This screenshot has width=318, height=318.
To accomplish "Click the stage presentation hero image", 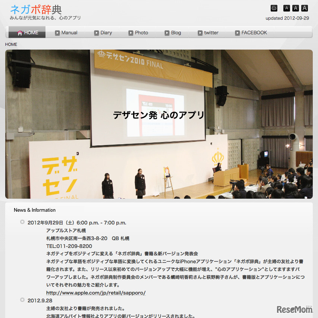I will point(159,124).
